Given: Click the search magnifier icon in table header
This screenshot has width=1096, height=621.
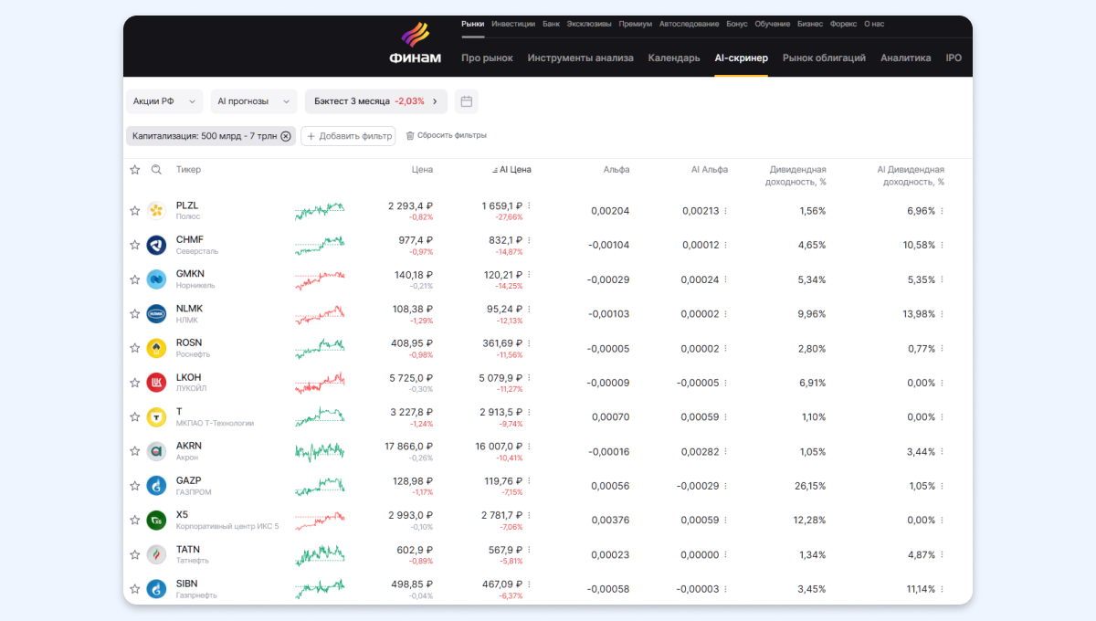Looking at the screenshot, I should tap(156, 170).
